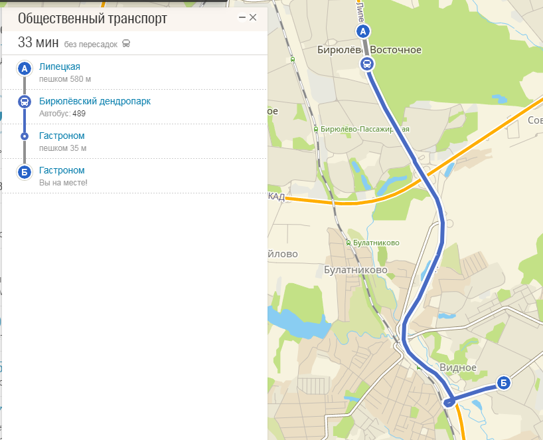543x440 pixels.
Task: Click the intermediate stop dot beside Гастроном
Action: (x=25, y=136)
